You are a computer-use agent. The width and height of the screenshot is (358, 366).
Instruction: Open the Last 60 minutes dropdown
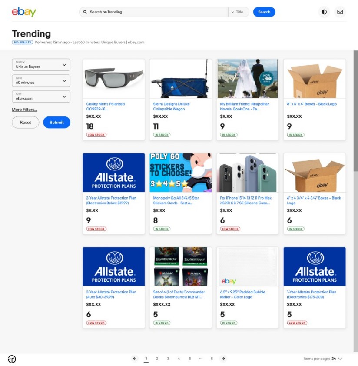pos(41,80)
